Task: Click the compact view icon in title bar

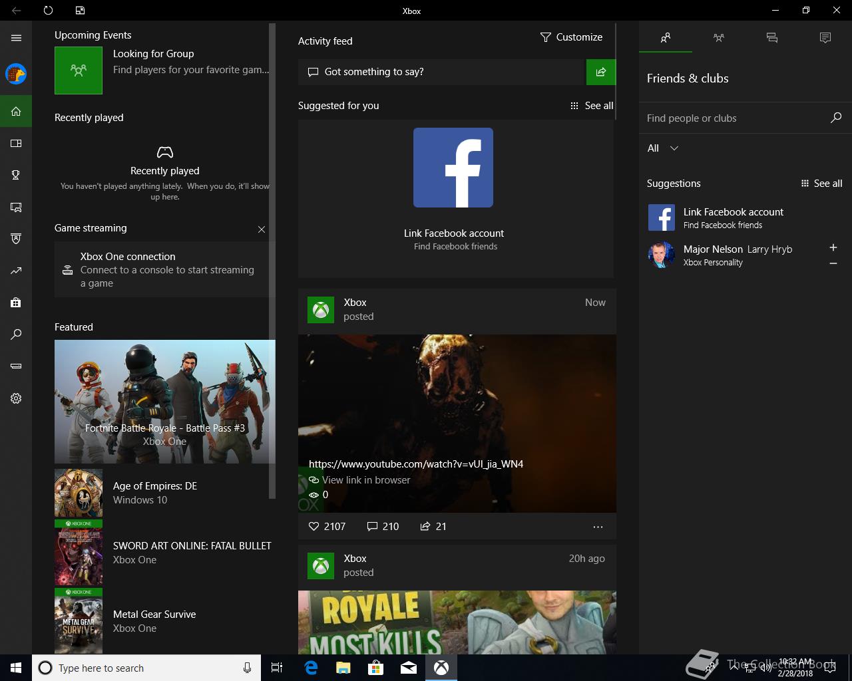Action: 80,11
